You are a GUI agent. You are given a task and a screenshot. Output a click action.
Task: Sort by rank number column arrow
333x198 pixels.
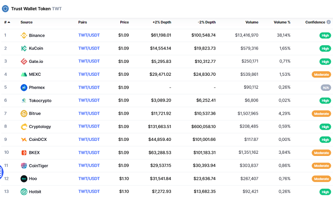click(x=9, y=22)
